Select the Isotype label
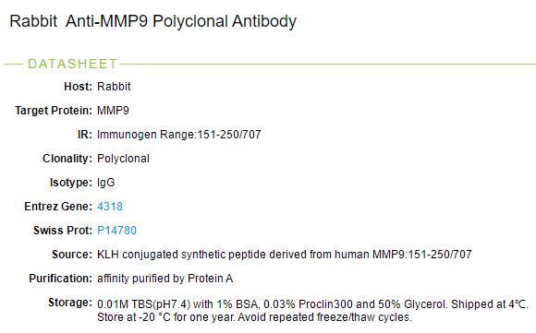This screenshot has height=333, width=536. pos(71,183)
